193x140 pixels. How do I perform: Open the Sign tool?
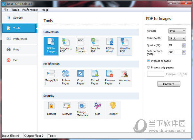pyautogui.click(x=98, y=110)
